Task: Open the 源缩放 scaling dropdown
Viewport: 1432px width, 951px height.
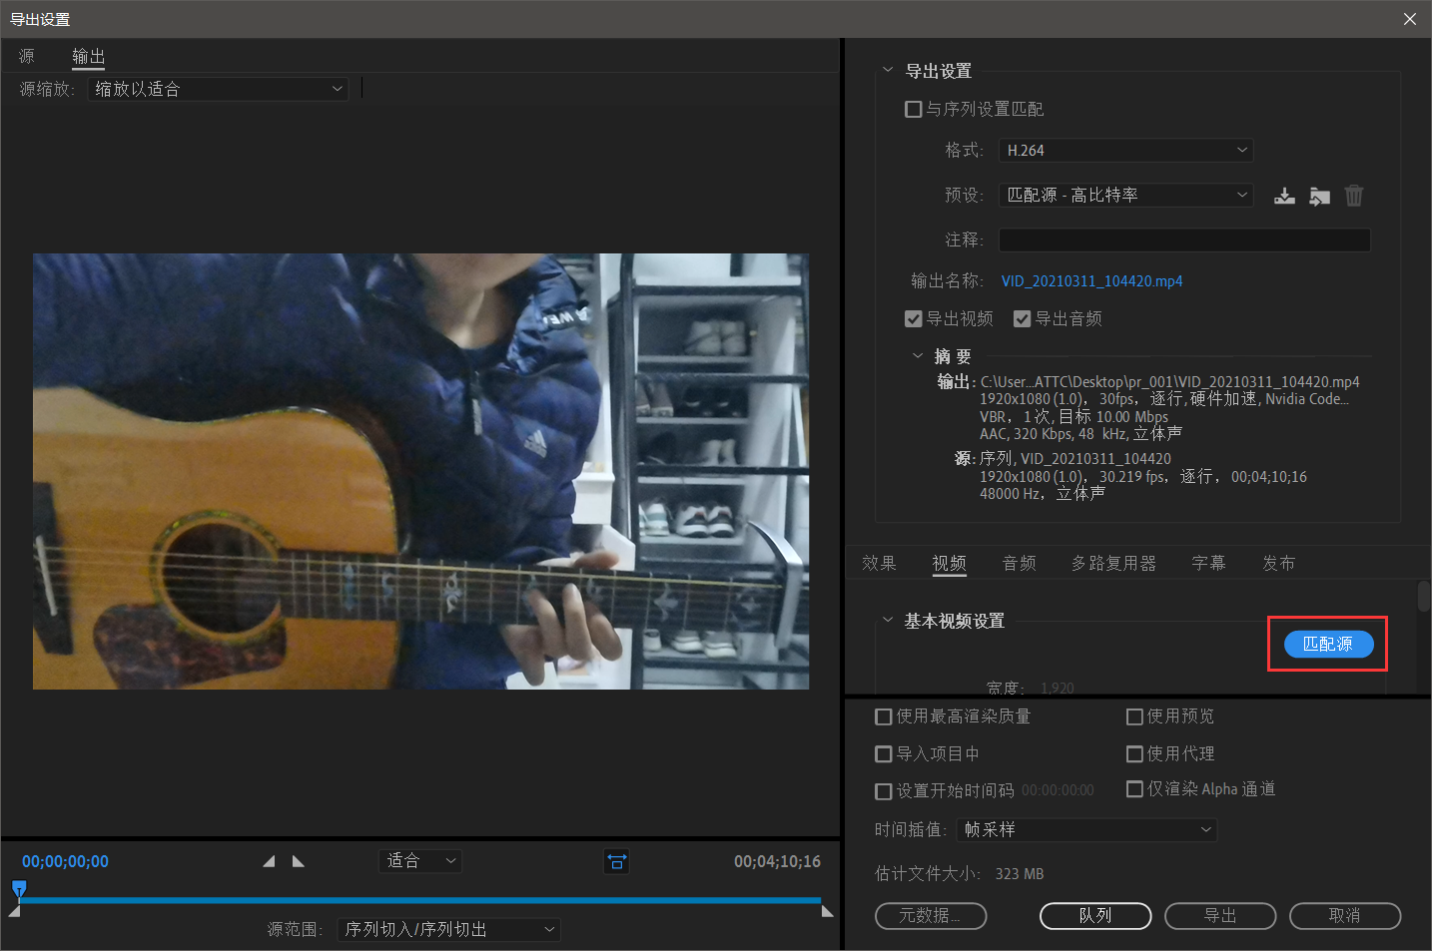Action: pos(218,89)
